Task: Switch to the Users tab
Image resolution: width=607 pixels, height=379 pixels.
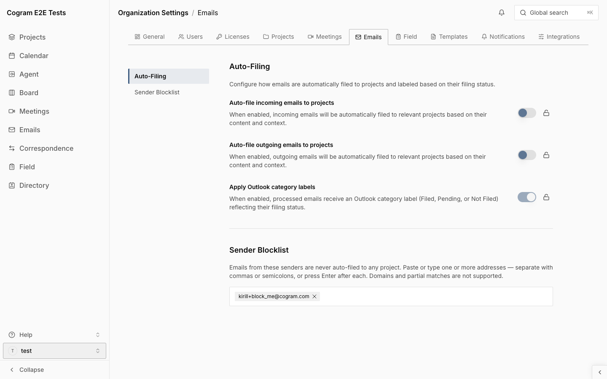Action: (191, 37)
